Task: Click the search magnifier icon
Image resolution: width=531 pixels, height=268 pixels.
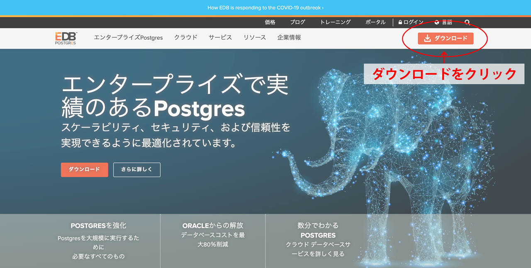Action: point(468,22)
